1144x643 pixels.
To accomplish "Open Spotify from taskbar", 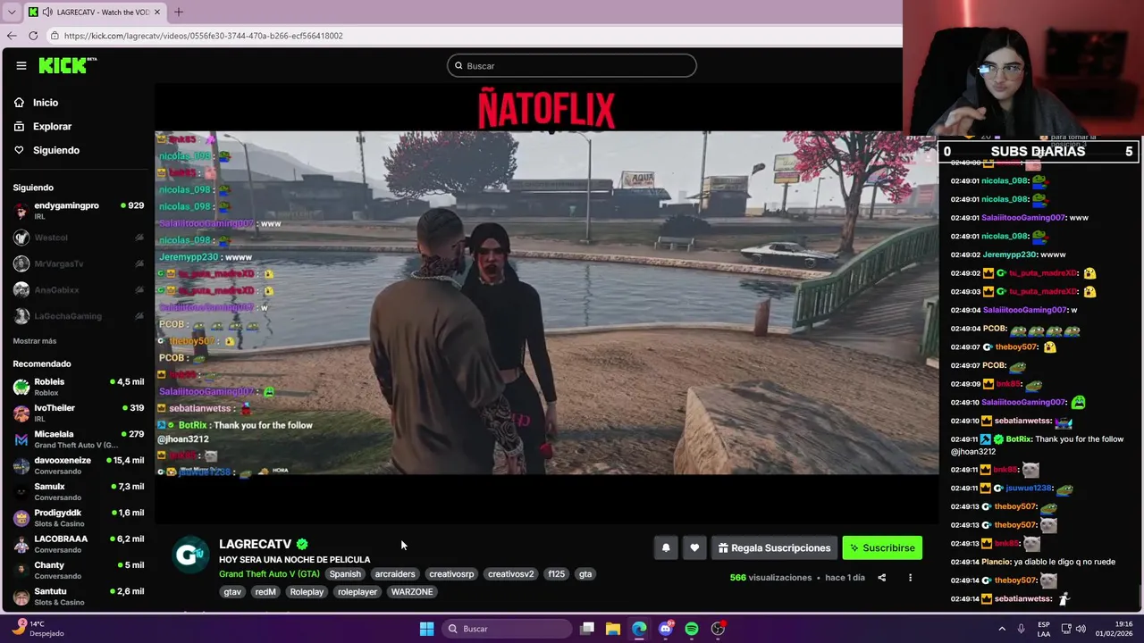I will pyautogui.click(x=692, y=629).
